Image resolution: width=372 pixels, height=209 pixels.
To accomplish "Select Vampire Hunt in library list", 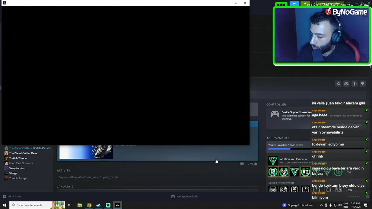I will [x=17, y=168].
